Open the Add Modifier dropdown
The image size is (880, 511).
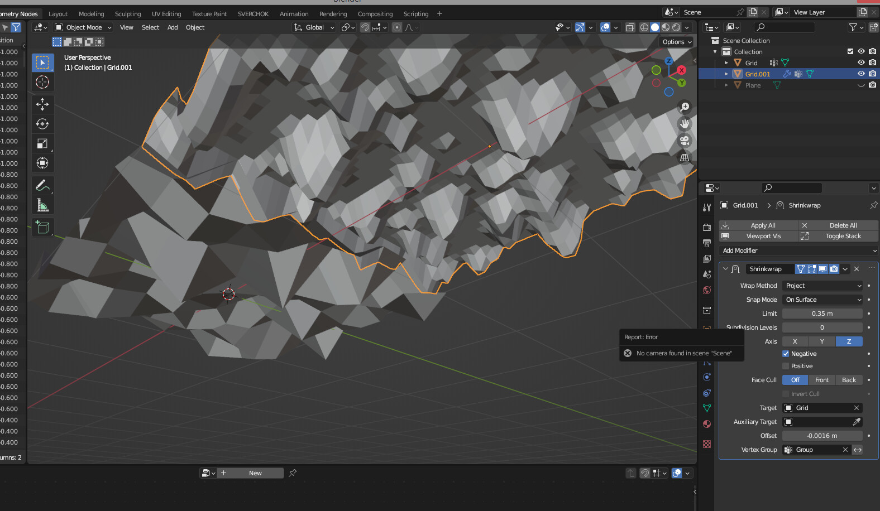[x=798, y=250]
